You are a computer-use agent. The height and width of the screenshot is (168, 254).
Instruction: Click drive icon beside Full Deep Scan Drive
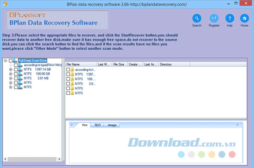click(15, 60)
